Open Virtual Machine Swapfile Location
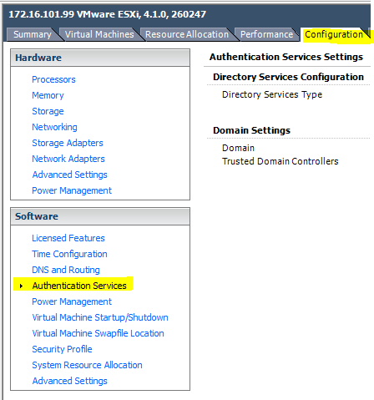The image size is (374, 400). [98, 333]
